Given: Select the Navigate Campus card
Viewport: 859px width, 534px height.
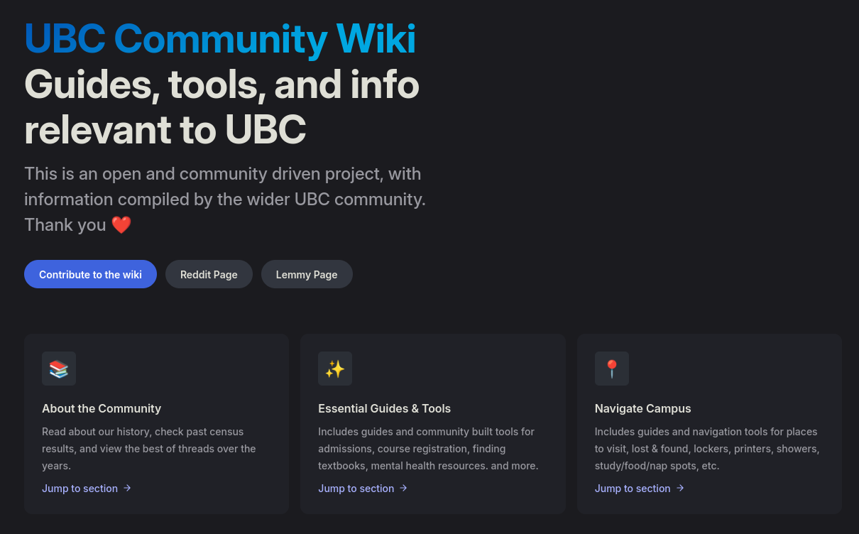Looking at the screenshot, I should pos(708,423).
